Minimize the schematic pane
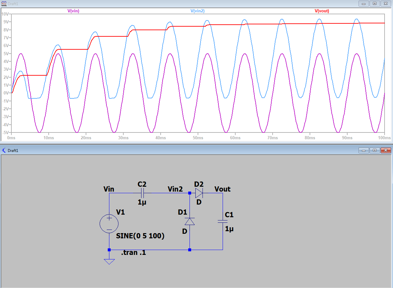Image resolution: width=393 pixels, height=288 pixels. point(364,150)
